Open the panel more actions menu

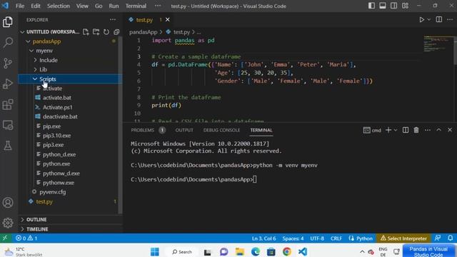tap(427, 130)
